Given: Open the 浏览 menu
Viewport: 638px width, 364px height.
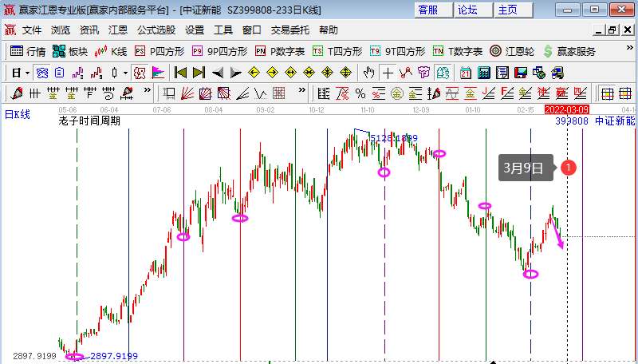Looking at the screenshot, I should [x=61, y=30].
